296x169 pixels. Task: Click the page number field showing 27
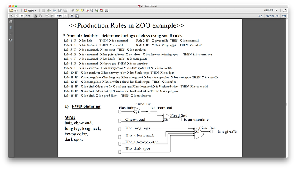pyautogui.click(x=22, y=16)
